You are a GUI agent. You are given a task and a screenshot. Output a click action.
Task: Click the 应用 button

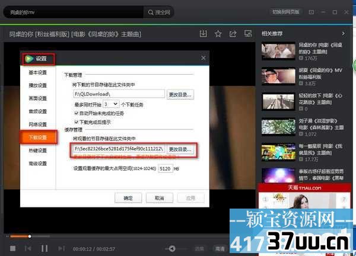pos(190,198)
